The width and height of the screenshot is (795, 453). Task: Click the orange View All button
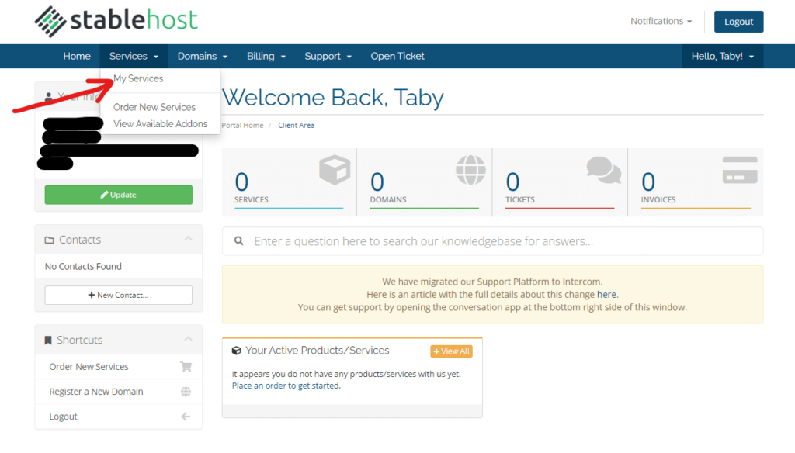click(x=450, y=351)
